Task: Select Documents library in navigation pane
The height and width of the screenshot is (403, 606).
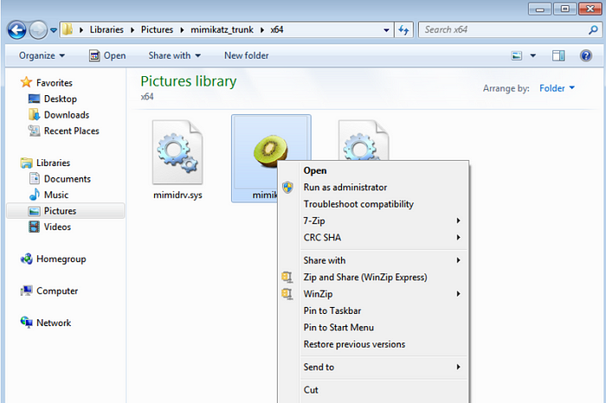Action: point(60,179)
